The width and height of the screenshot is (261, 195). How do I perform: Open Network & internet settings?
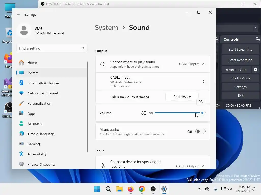tap(52, 93)
